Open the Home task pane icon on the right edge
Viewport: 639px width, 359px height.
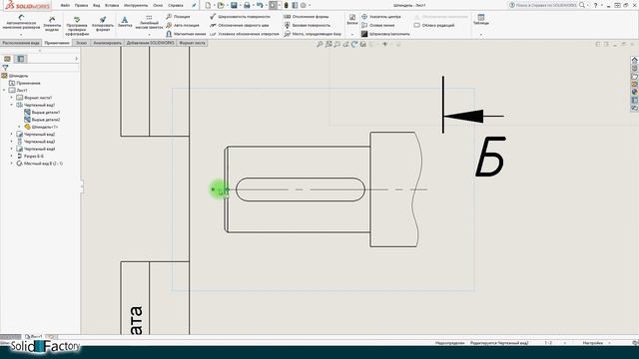tap(635, 60)
